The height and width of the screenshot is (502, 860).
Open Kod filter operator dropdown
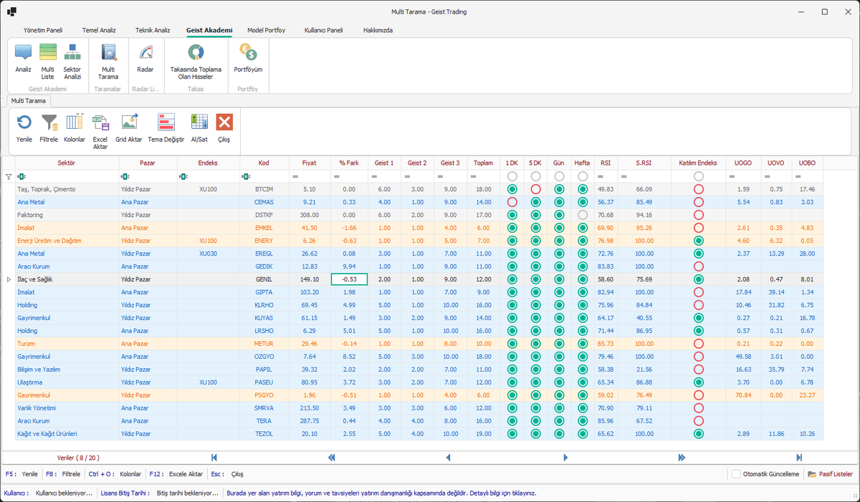click(x=246, y=176)
